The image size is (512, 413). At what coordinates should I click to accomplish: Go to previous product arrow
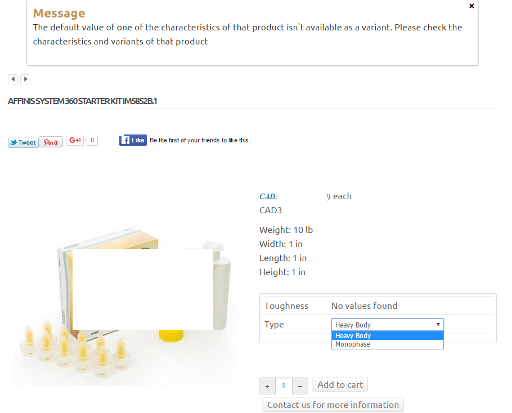pyautogui.click(x=13, y=79)
